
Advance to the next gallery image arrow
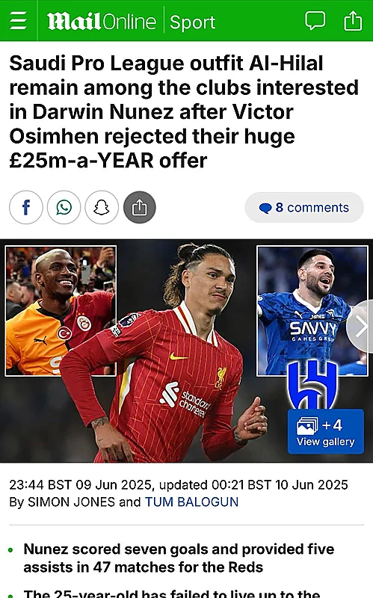pos(360,327)
